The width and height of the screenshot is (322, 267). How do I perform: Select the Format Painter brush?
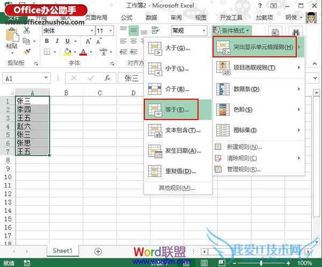[27, 52]
